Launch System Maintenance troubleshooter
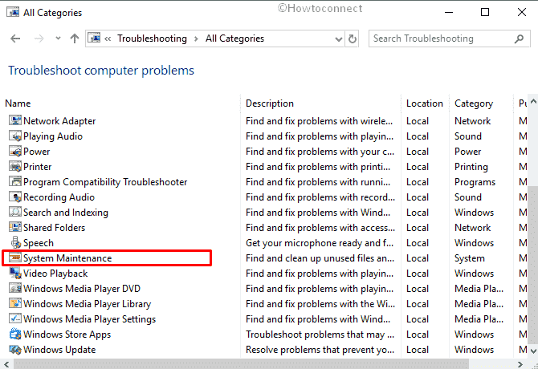 point(67,258)
